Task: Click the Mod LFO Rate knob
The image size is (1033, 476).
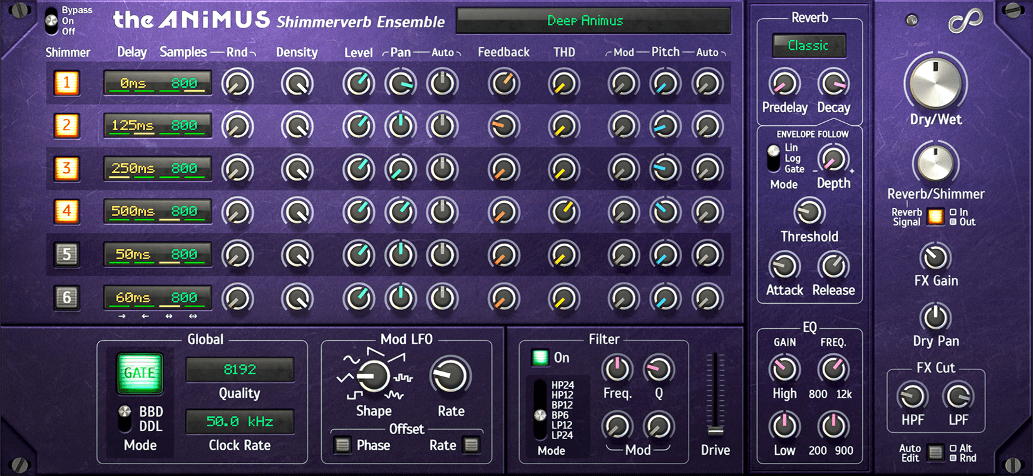Action: coord(450,376)
